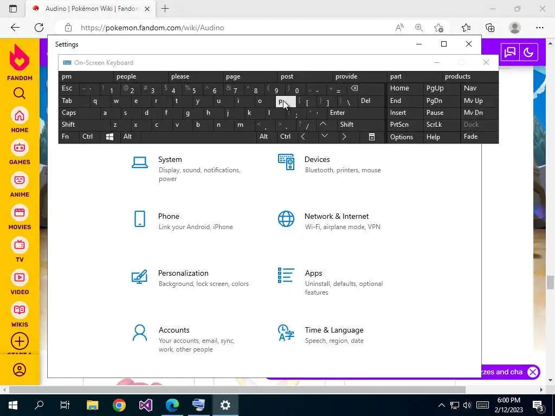Image resolution: width=555 pixels, height=416 pixels.
Task: Toggle the left Shift key
Action: tap(84, 125)
